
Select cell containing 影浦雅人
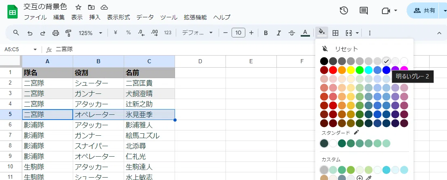point(149,125)
